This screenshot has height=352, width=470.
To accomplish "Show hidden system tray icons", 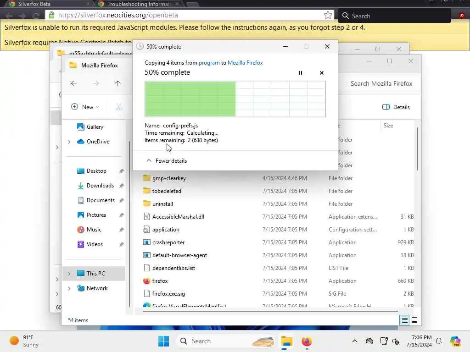I will tap(355, 341).
